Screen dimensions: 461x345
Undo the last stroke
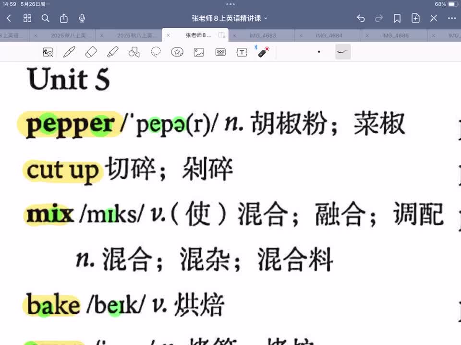[361, 19]
